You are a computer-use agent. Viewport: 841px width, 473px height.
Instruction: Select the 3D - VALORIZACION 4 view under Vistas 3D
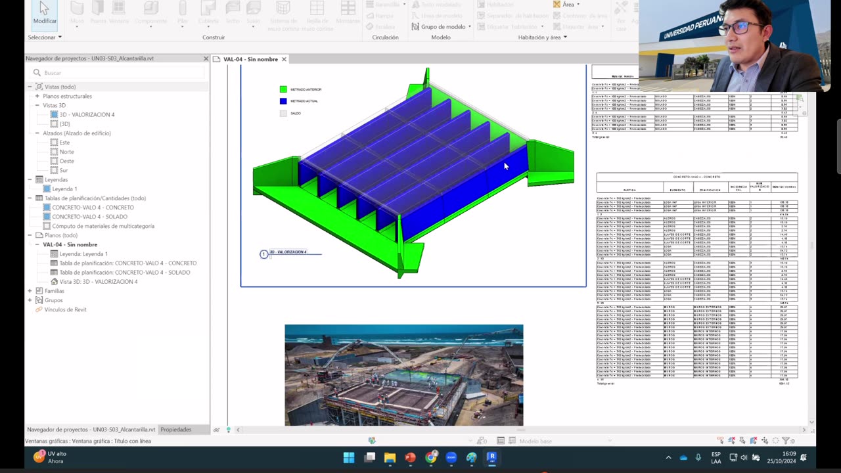click(87, 114)
